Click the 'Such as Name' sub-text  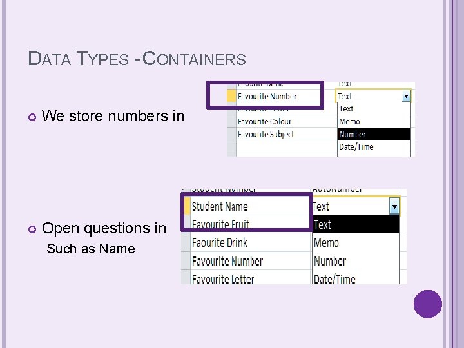(x=91, y=249)
